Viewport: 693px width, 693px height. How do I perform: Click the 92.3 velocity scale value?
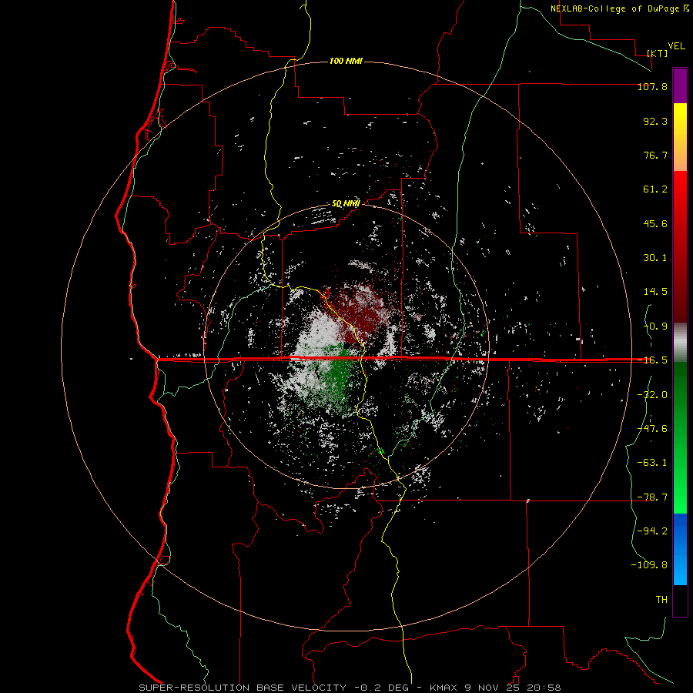655,121
